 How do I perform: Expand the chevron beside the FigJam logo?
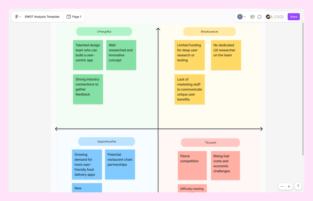pyautogui.click(x=20, y=17)
